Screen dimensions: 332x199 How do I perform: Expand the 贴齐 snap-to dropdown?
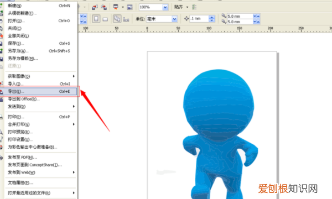tap(187, 7)
